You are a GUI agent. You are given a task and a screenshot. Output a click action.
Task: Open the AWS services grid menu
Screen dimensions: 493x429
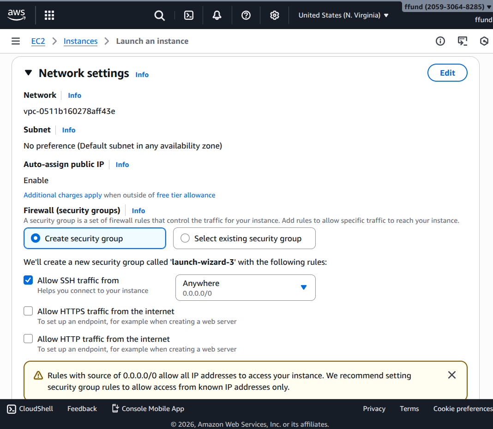click(49, 15)
